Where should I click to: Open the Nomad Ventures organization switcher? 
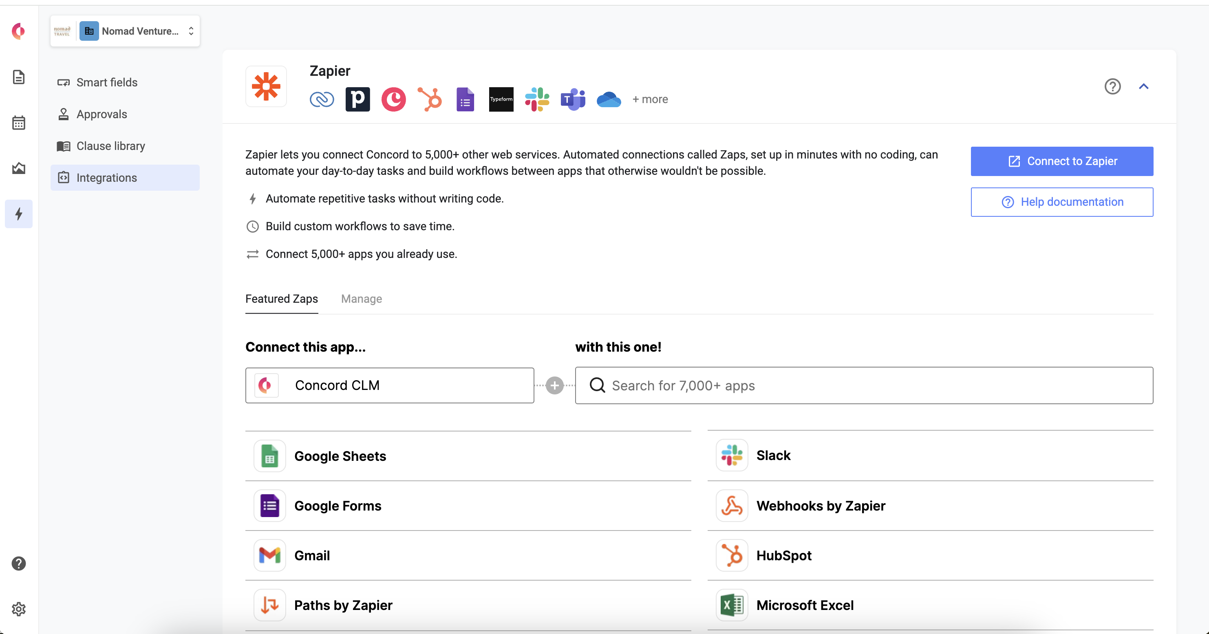coord(125,31)
